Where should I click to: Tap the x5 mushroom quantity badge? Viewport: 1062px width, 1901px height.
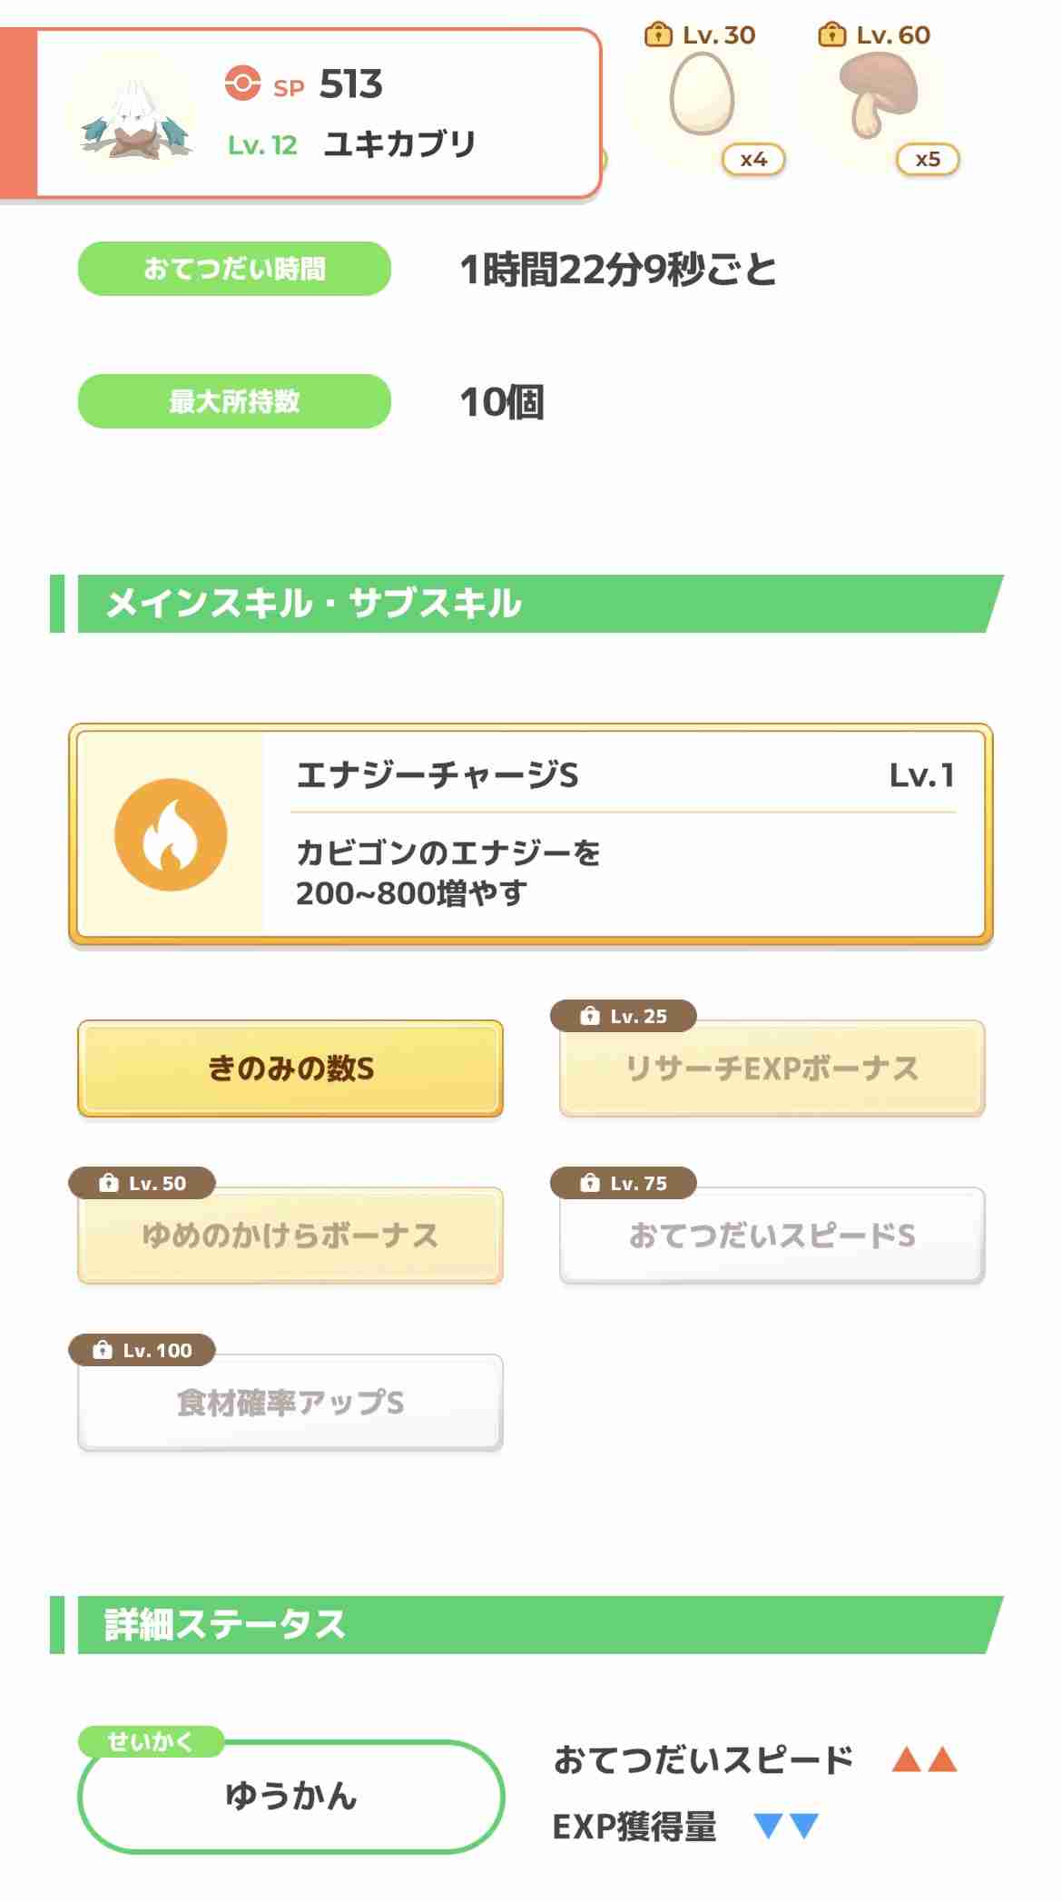[928, 160]
